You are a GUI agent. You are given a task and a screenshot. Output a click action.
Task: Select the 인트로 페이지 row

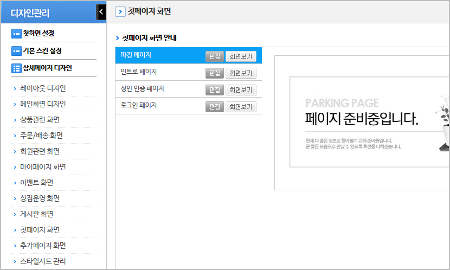[x=189, y=72]
